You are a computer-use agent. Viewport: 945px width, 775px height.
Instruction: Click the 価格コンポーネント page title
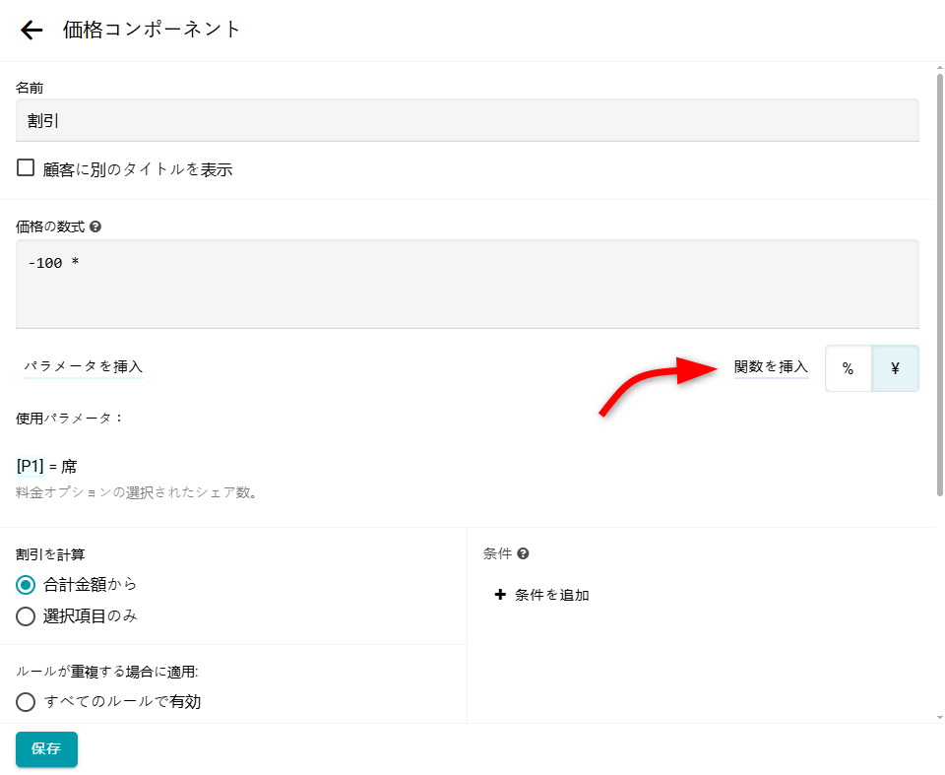tap(152, 30)
